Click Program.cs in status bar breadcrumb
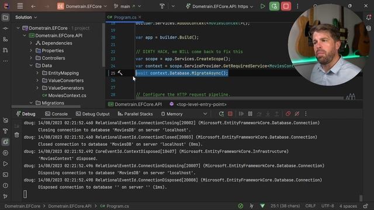The width and height of the screenshot is (374, 210). click(x=115, y=206)
